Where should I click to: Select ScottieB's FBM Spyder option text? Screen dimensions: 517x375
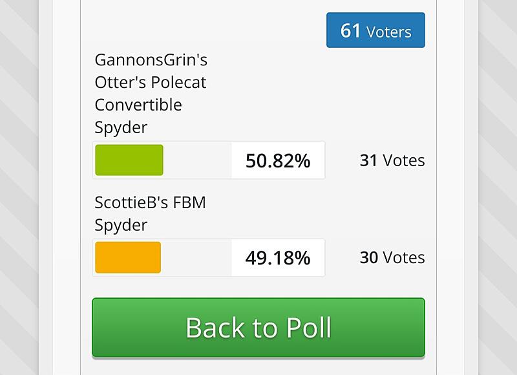(150, 214)
